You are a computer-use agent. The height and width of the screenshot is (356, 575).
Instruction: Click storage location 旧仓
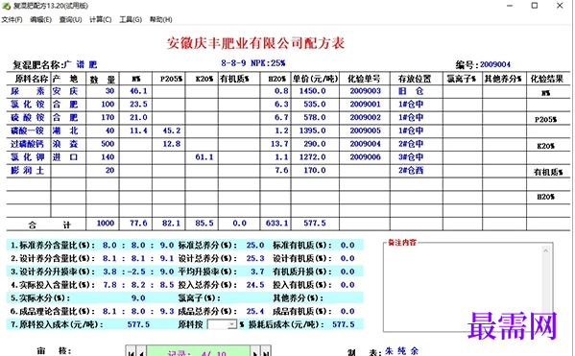[411, 91]
